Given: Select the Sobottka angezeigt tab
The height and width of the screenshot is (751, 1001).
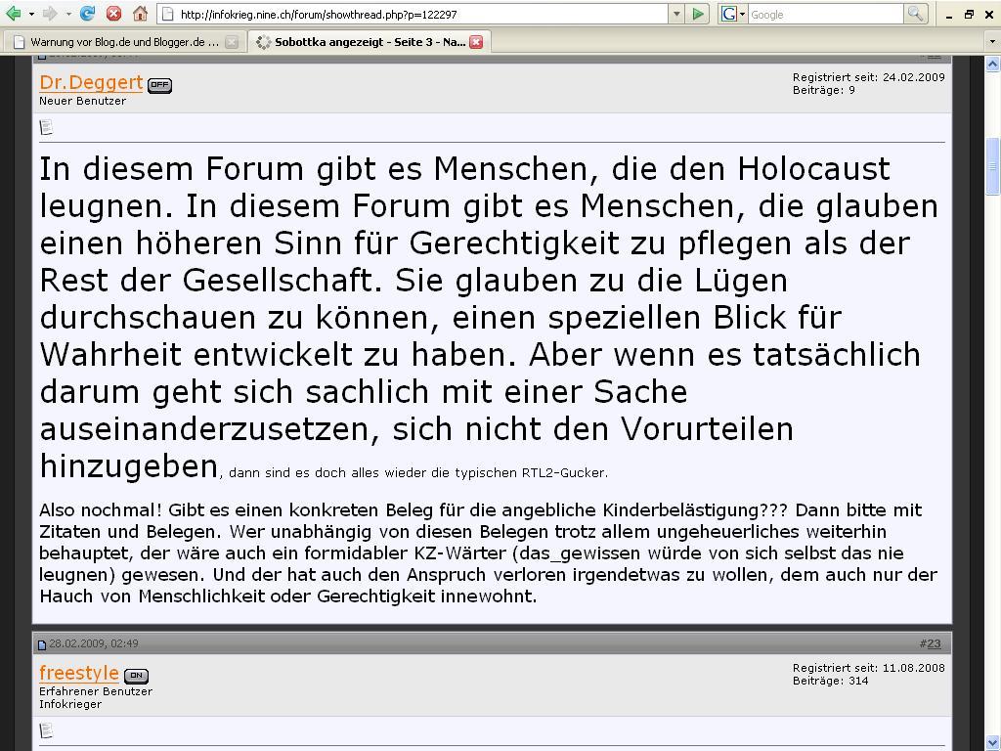Looking at the screenshot, I should pos(369,42).
